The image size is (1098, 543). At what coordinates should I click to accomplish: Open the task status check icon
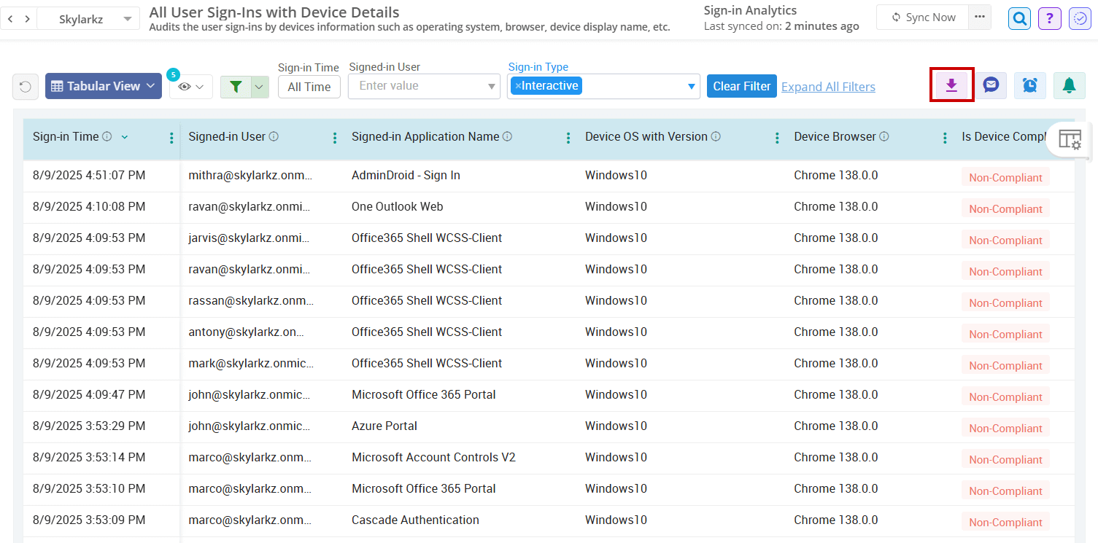pyautogui.click(x=1079, y=18)
